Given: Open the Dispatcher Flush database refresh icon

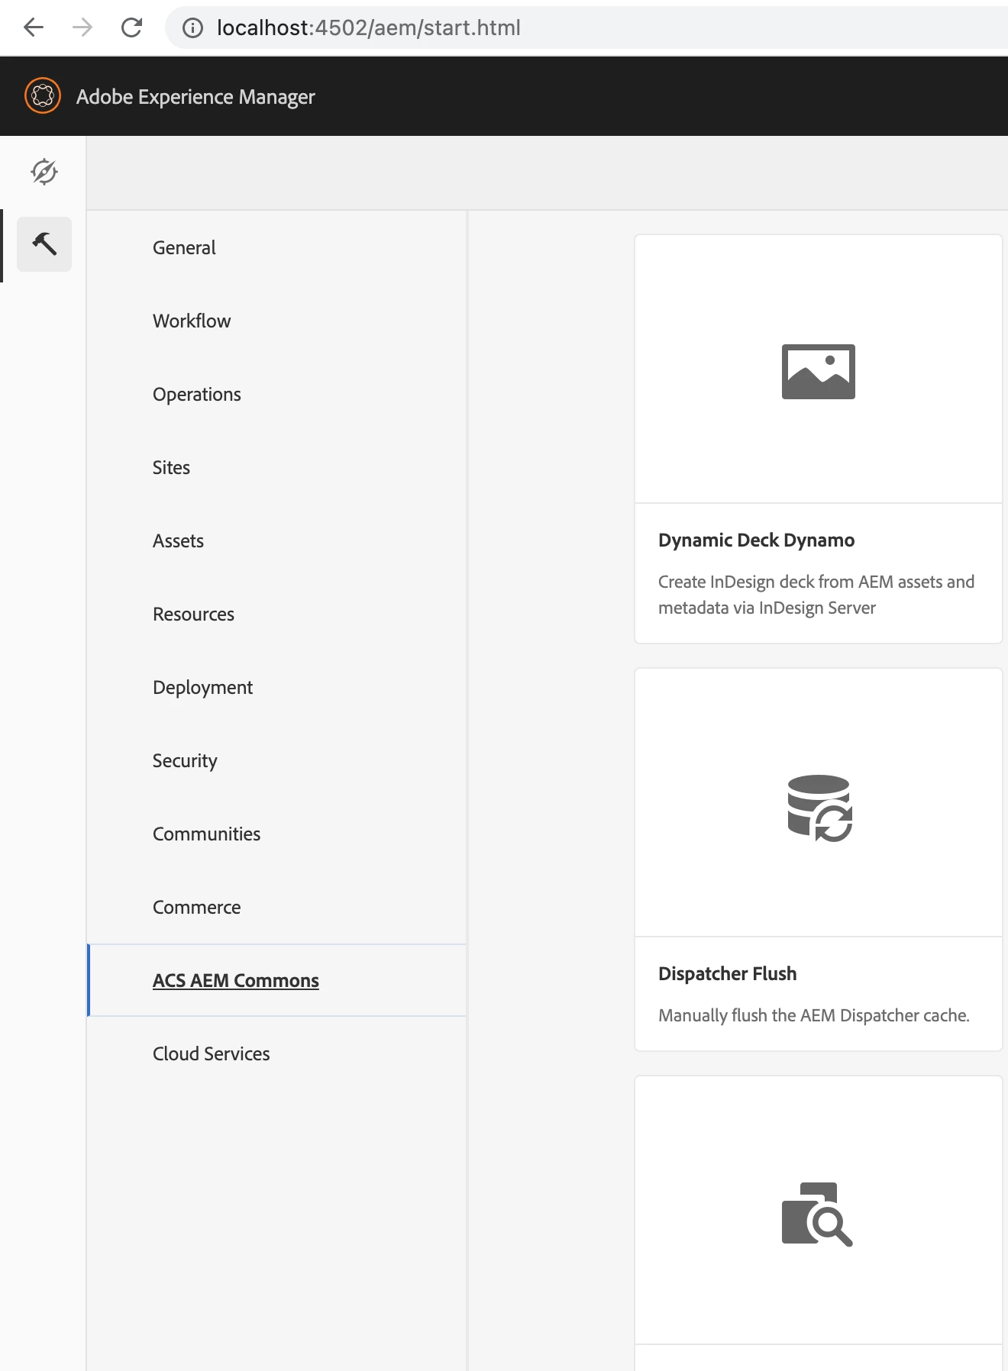Looking at the screenshot, I should click(x=819, y=808).
